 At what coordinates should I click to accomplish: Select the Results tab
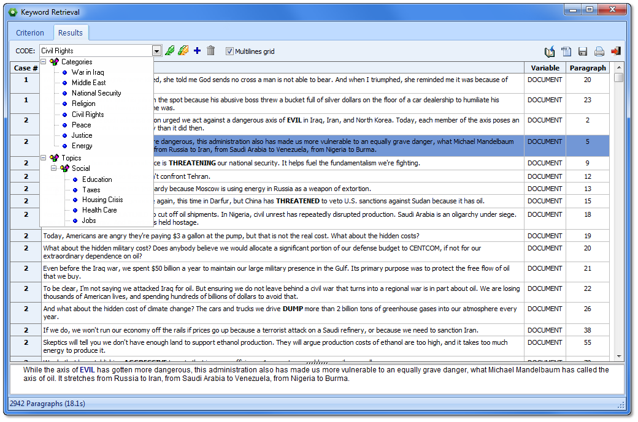pos(71,33)
